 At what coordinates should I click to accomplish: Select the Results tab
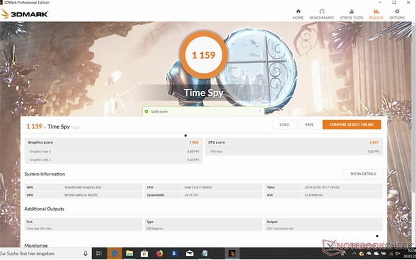(x=376, y=14)
